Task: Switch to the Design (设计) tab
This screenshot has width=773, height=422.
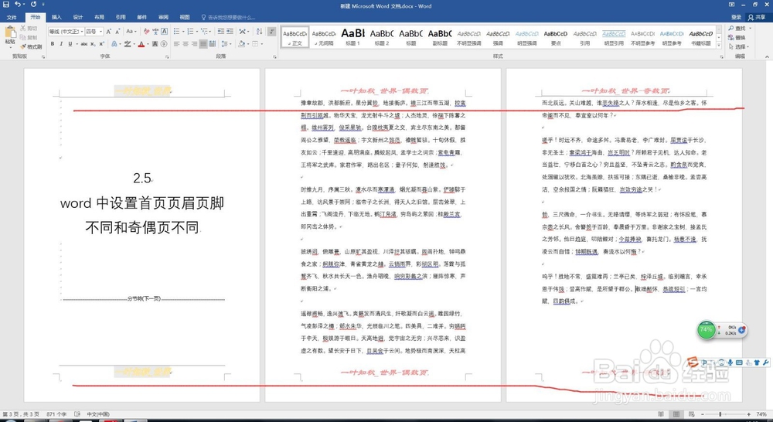Action: [x=78, y=17]
